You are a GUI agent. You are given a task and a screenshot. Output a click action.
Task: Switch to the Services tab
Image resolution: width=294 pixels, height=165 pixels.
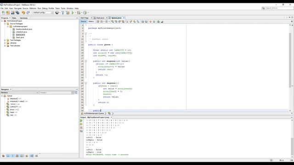point(23,18)
